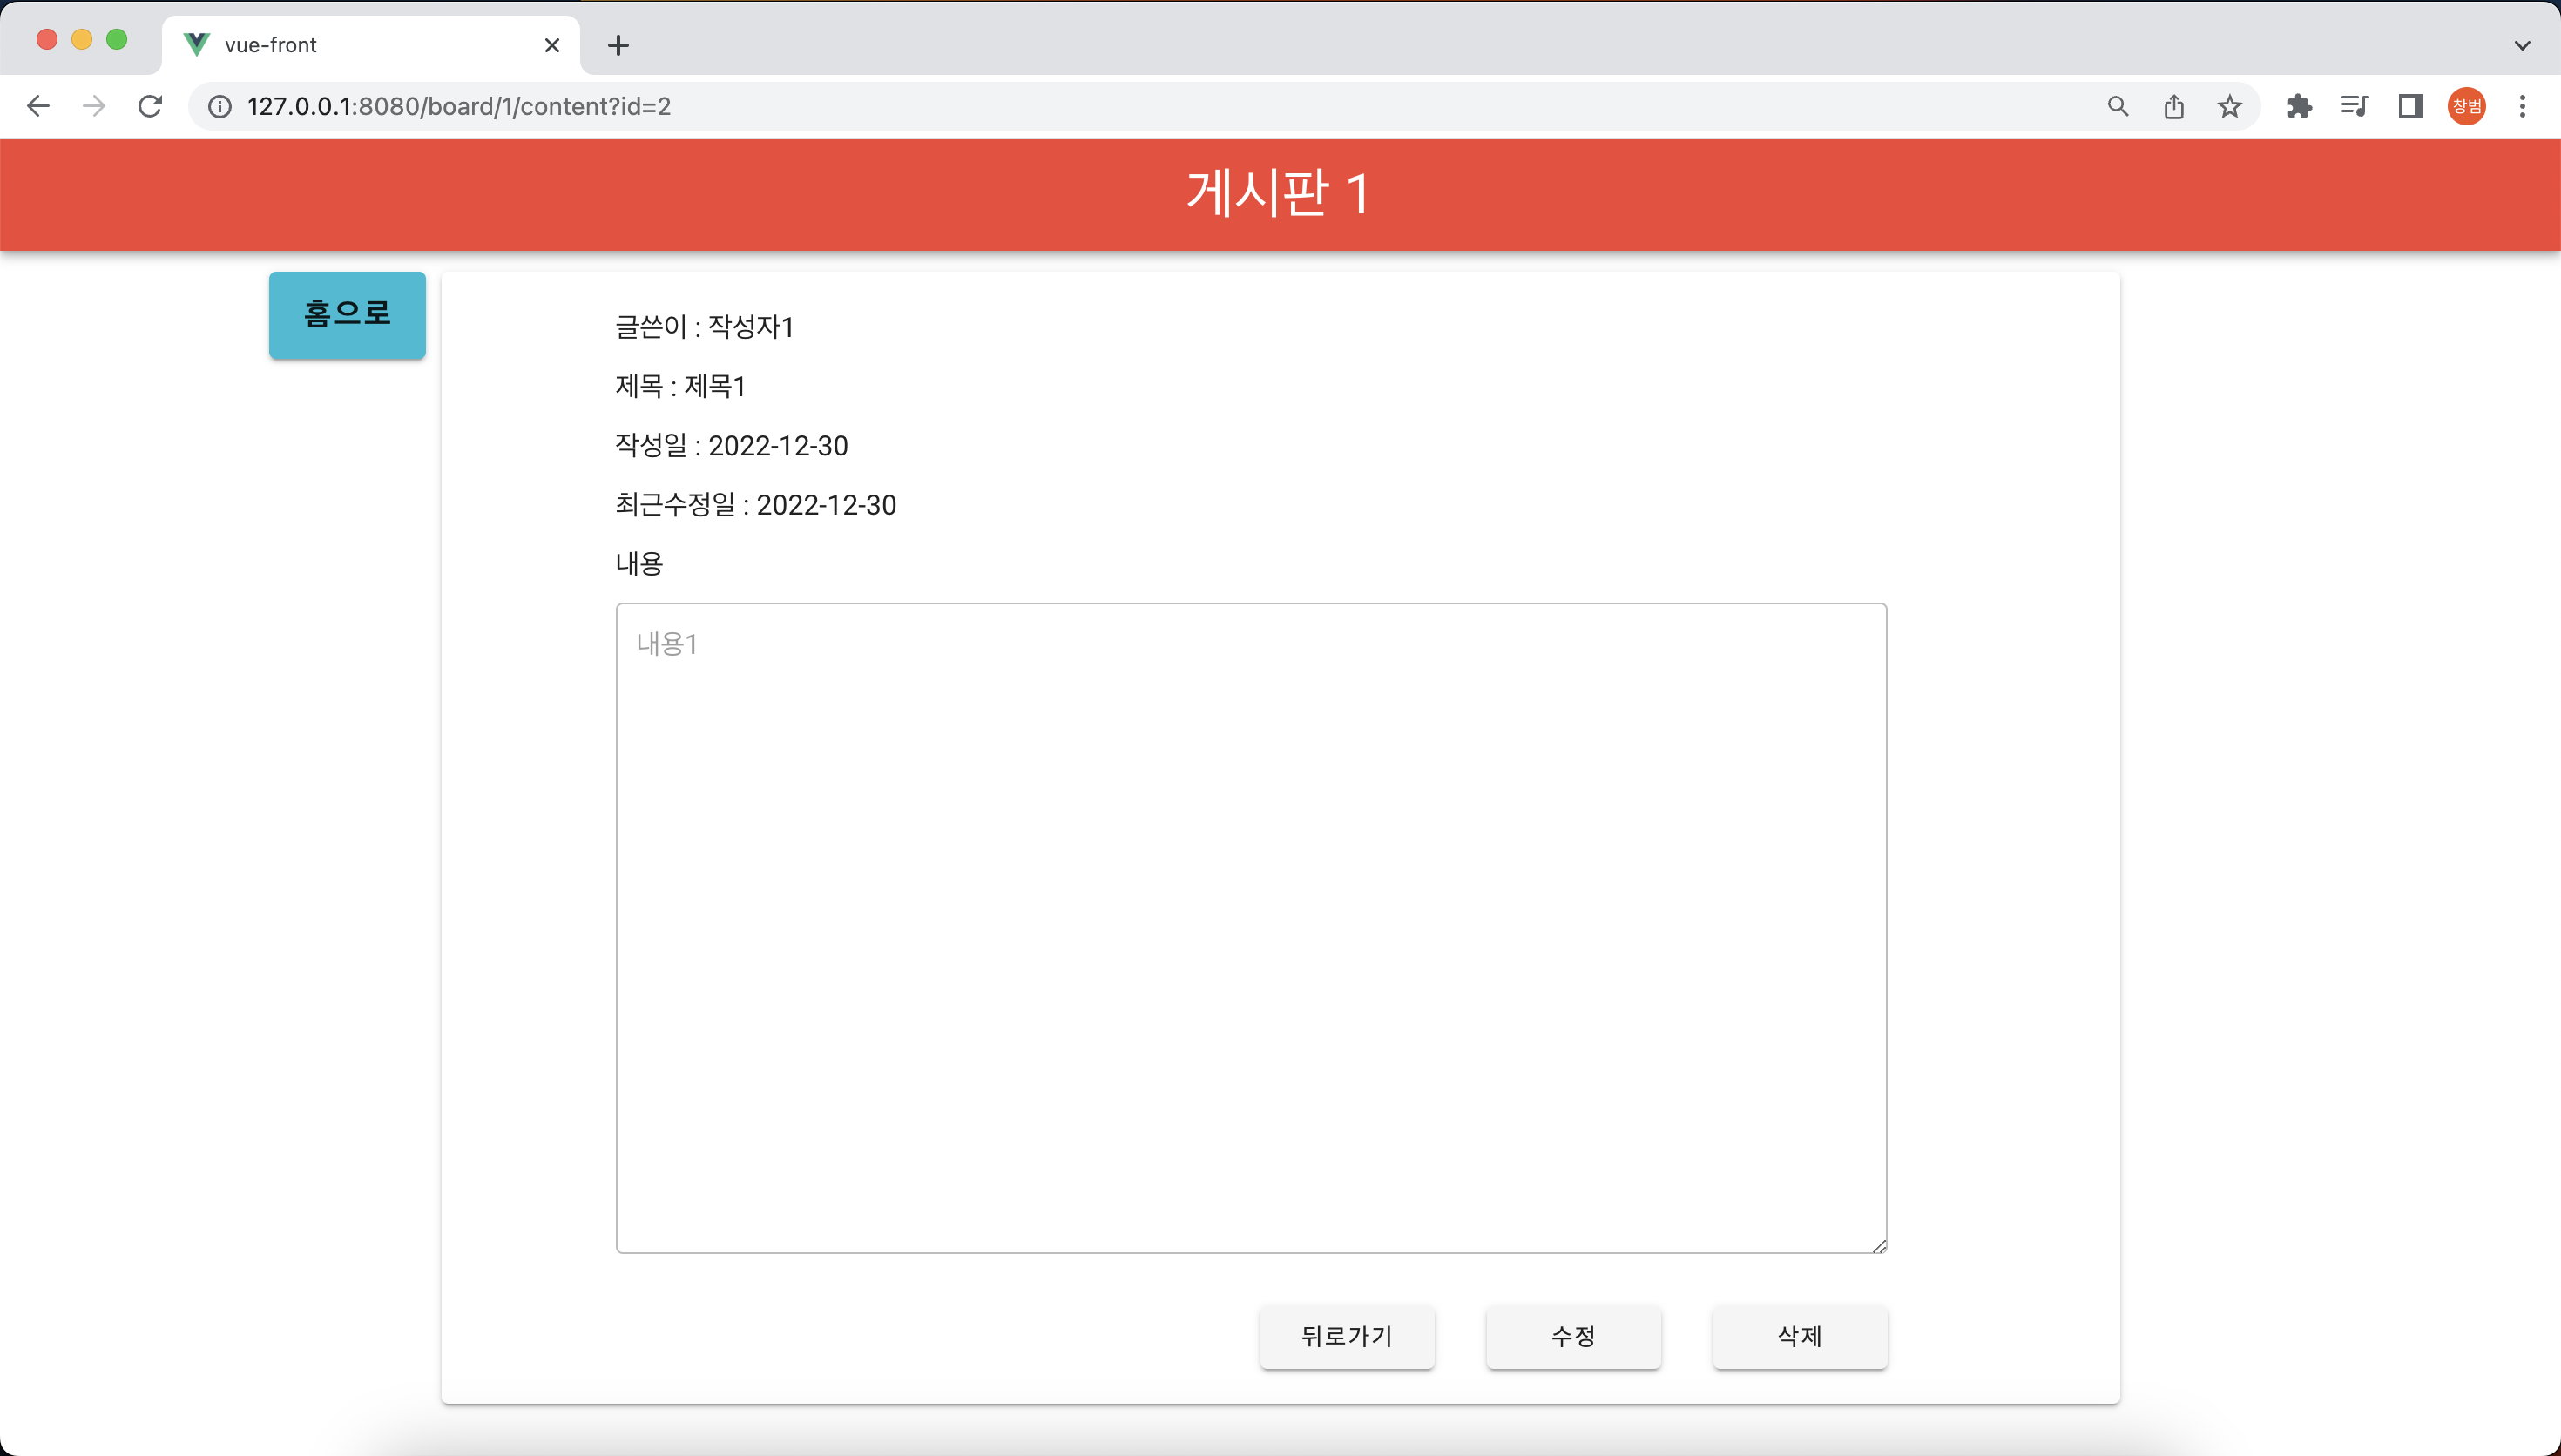Close the vue-front tab

tap(551, 45)
